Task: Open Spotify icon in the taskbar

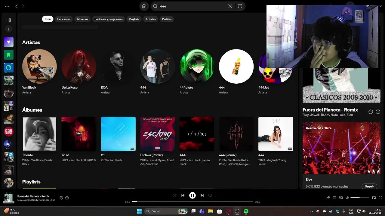Action: (246, 211)
